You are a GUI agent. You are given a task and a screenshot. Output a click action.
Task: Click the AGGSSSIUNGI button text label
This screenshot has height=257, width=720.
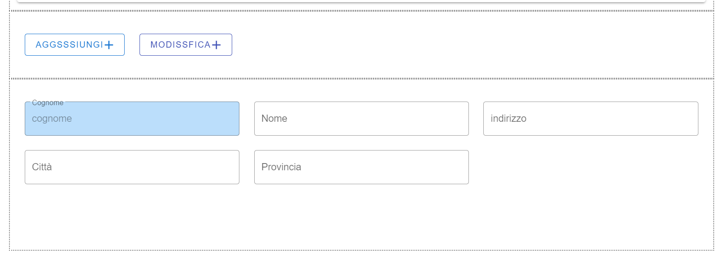(69, 45)
